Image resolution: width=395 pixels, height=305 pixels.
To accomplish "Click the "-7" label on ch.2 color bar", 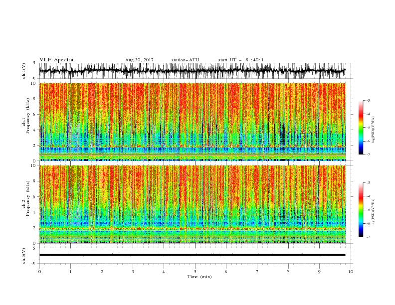I will tap(368, 237).
